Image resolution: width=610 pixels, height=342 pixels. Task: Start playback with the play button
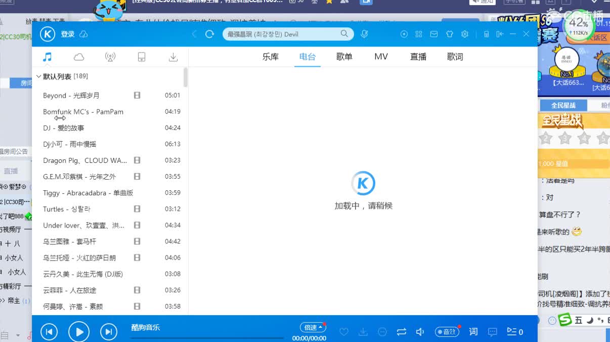(79, 332)
